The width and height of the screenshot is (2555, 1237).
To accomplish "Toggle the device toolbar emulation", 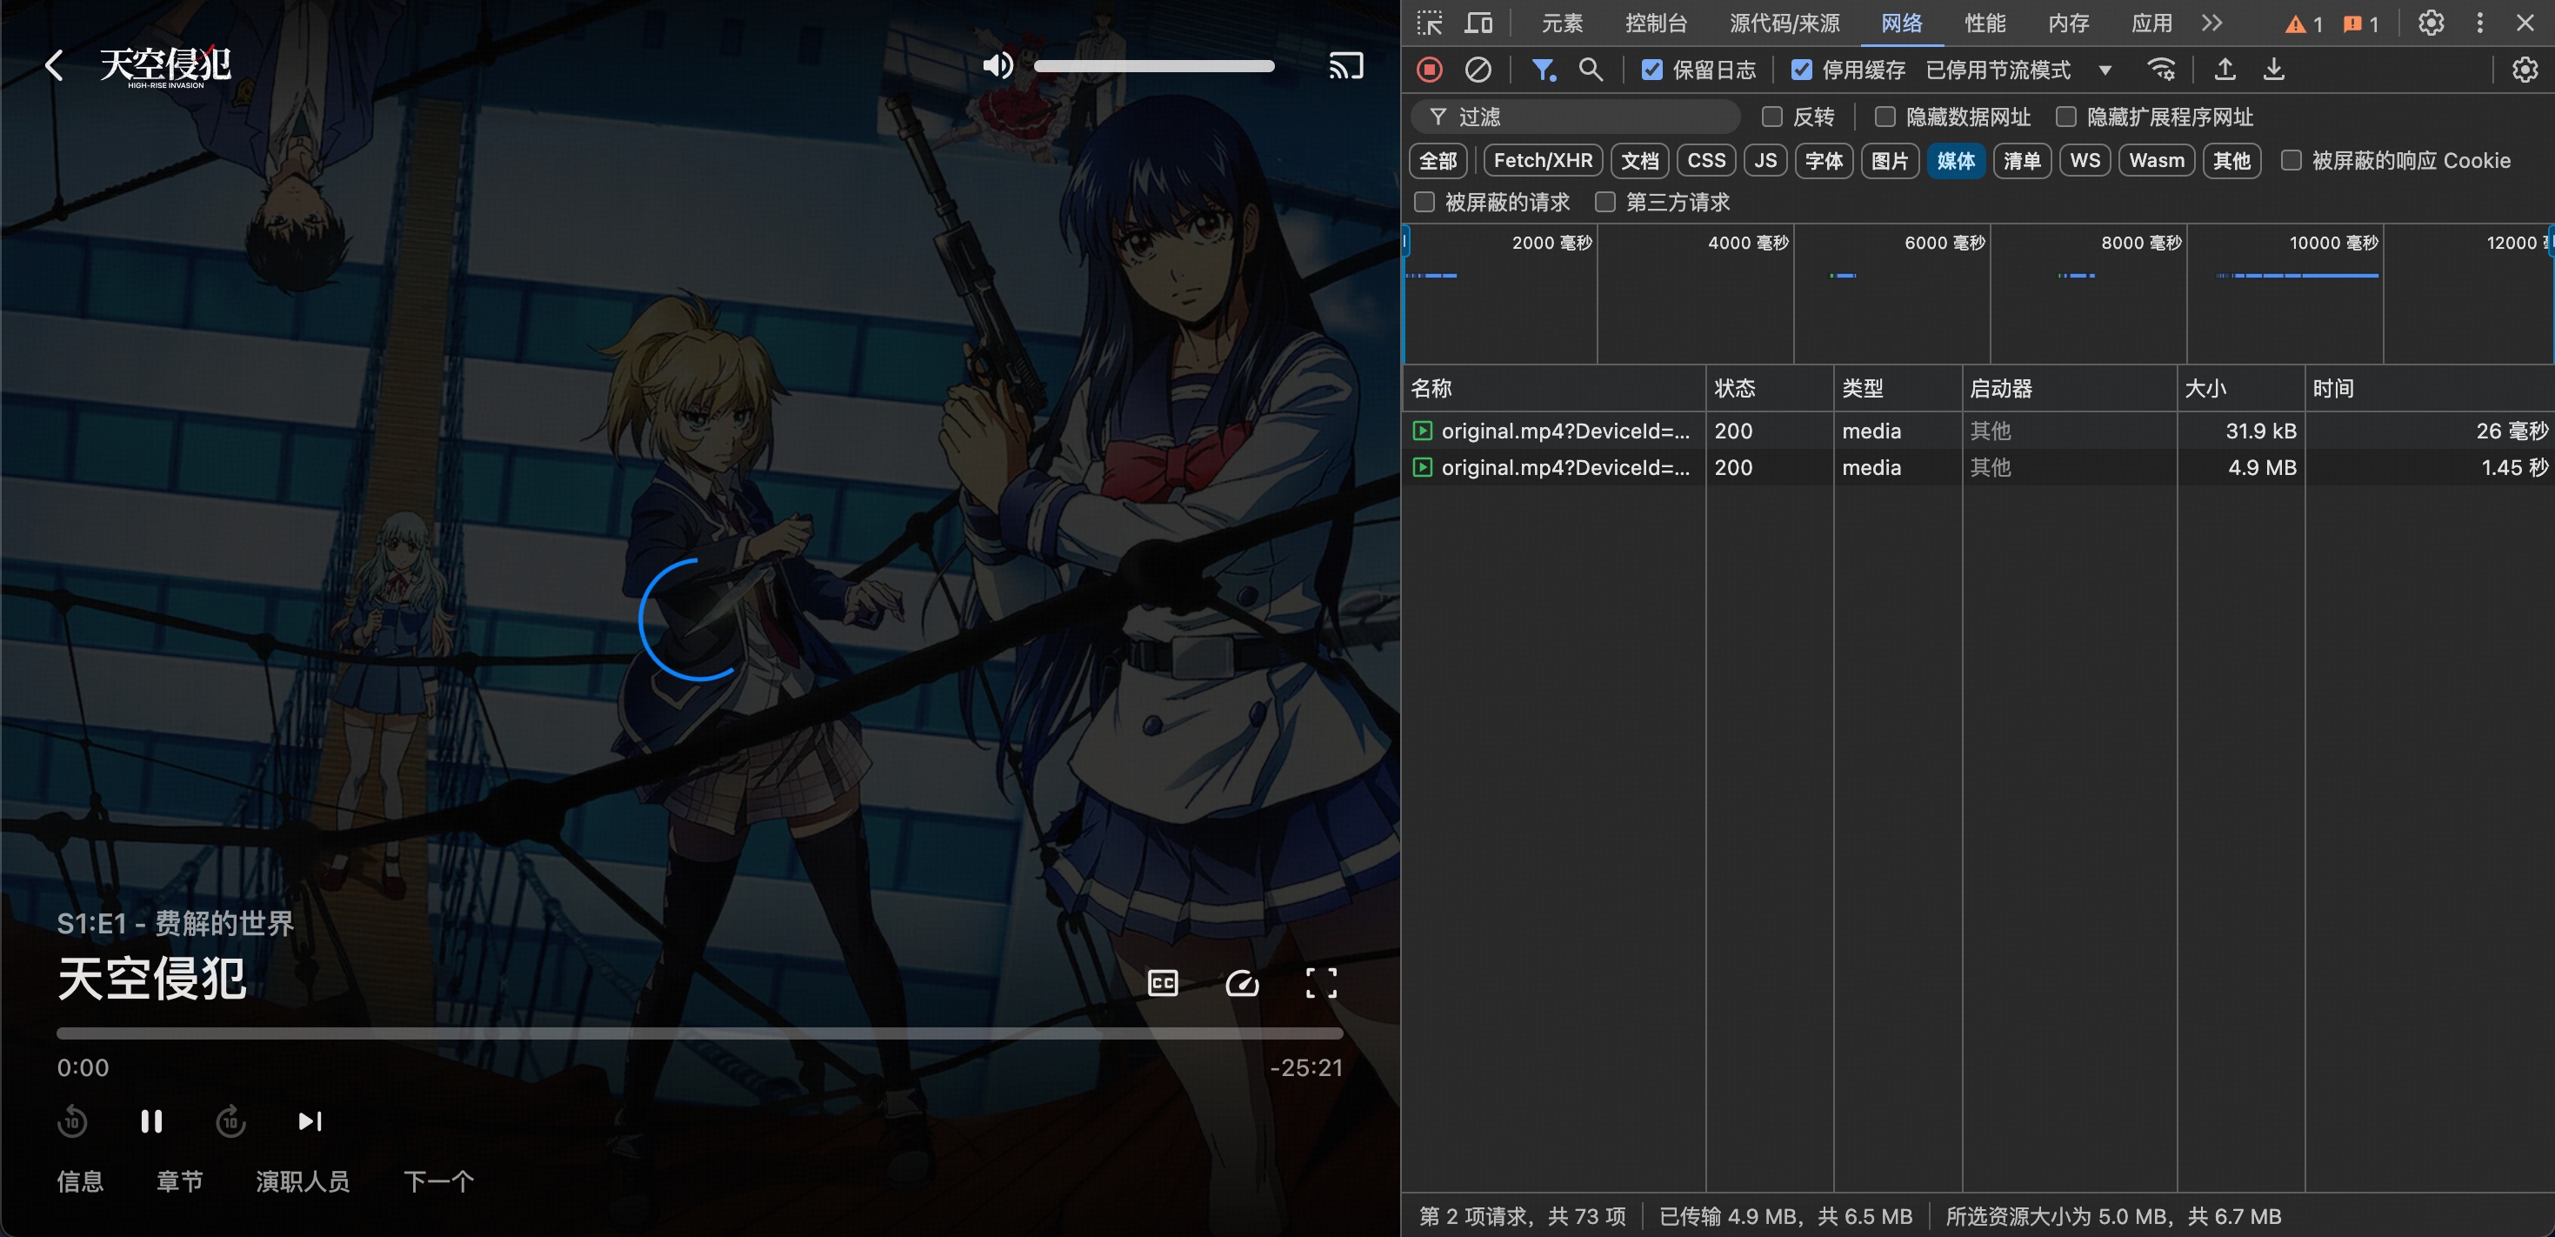I will pyautogui.click(x=1479, y=23).
